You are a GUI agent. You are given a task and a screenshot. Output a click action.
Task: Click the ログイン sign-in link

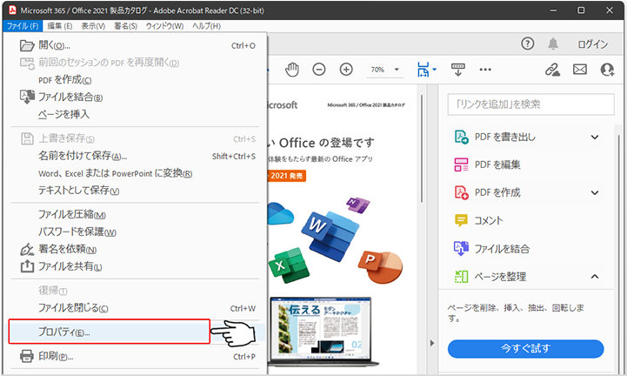click(x=592, y=44)
